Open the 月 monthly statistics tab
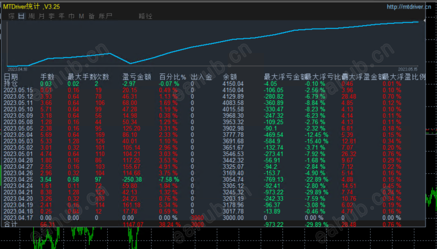This screenshot has height=249, width=437. [42, 16]
